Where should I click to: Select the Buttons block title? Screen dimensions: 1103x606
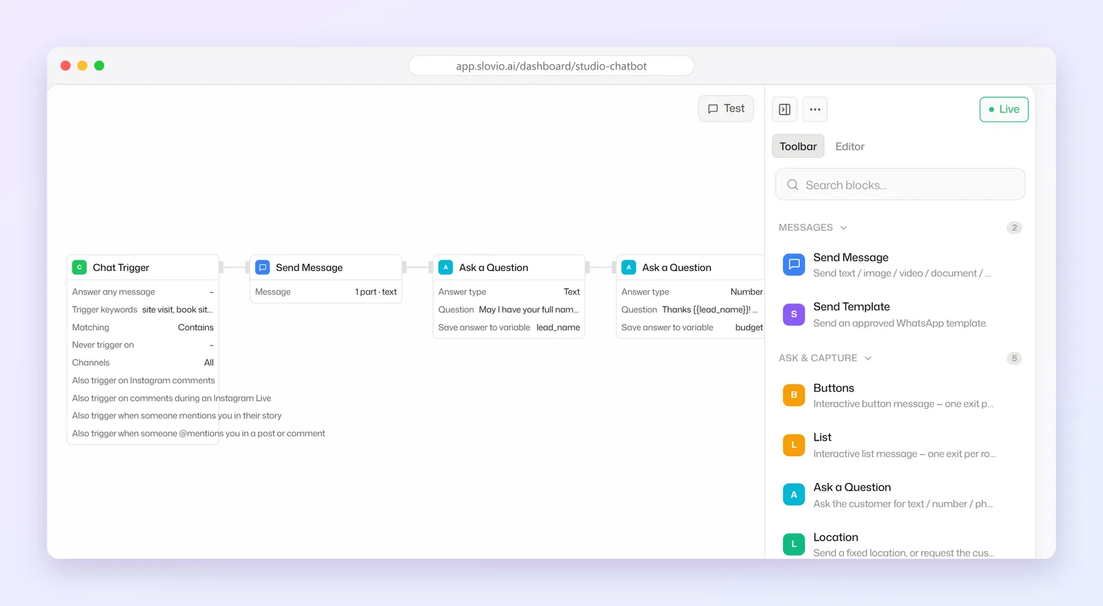point(833,388)
